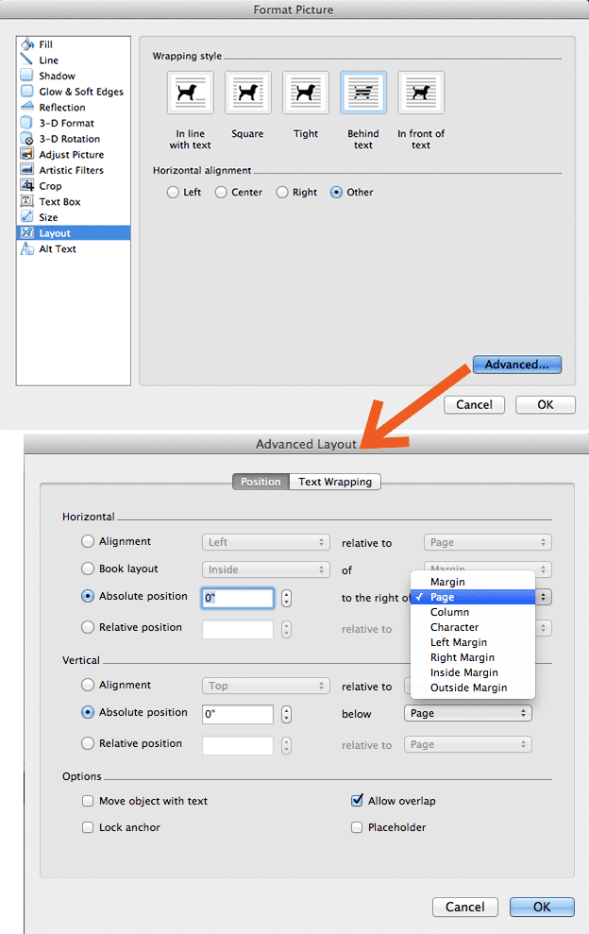Image resolution: width=589 pixels, height=934 pixels.
Task: Choose Square wrapping style
Action: click(247, 93)
